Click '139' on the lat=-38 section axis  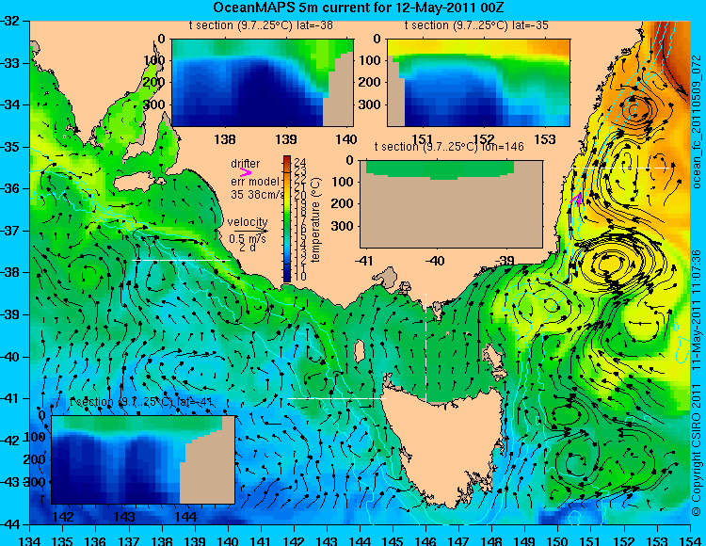286,139
